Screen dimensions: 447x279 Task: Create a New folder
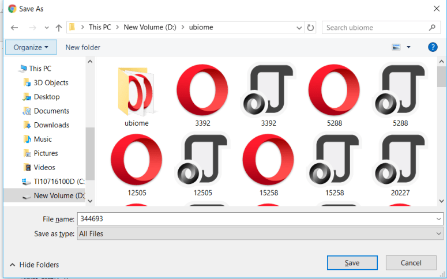click(x=83, y=47)
